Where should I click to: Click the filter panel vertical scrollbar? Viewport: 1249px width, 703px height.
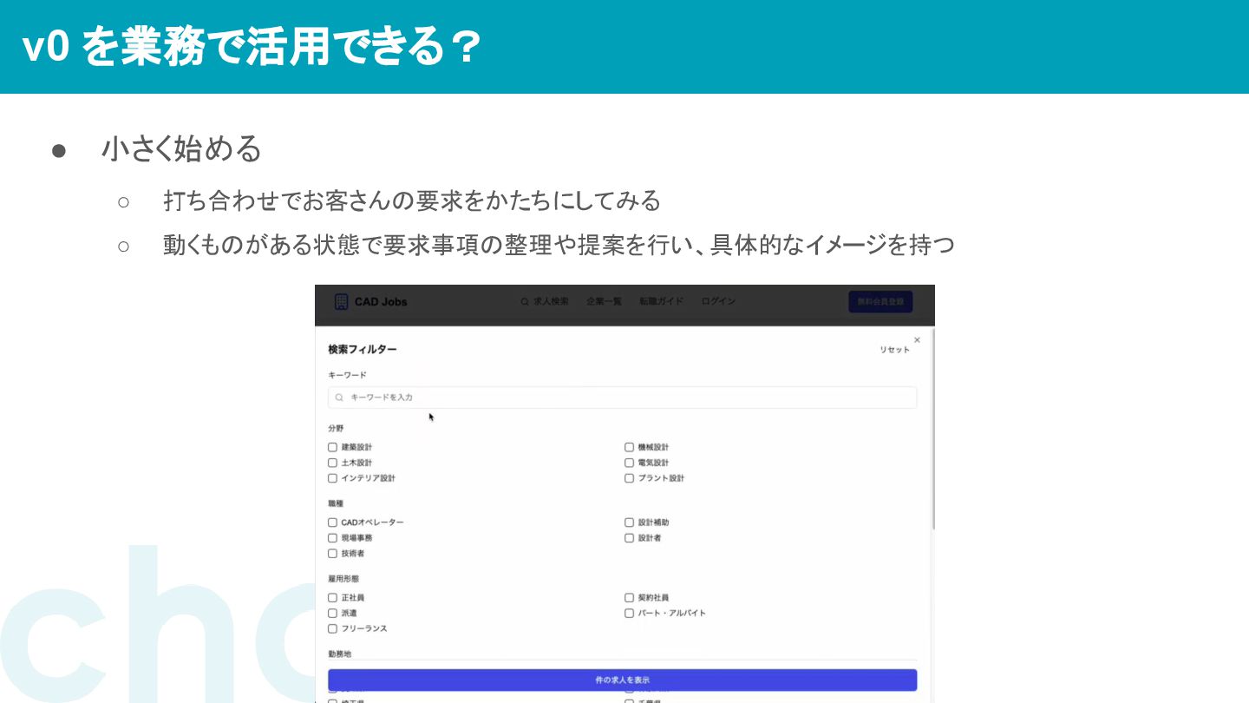click(x=933, y=430)
